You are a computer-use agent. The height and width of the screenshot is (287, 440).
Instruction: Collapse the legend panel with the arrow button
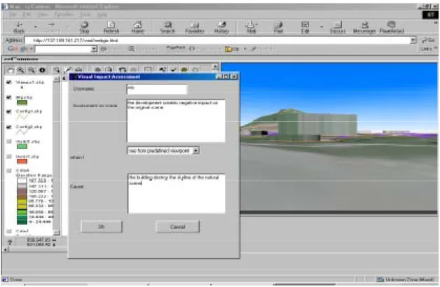pos(64,78)
